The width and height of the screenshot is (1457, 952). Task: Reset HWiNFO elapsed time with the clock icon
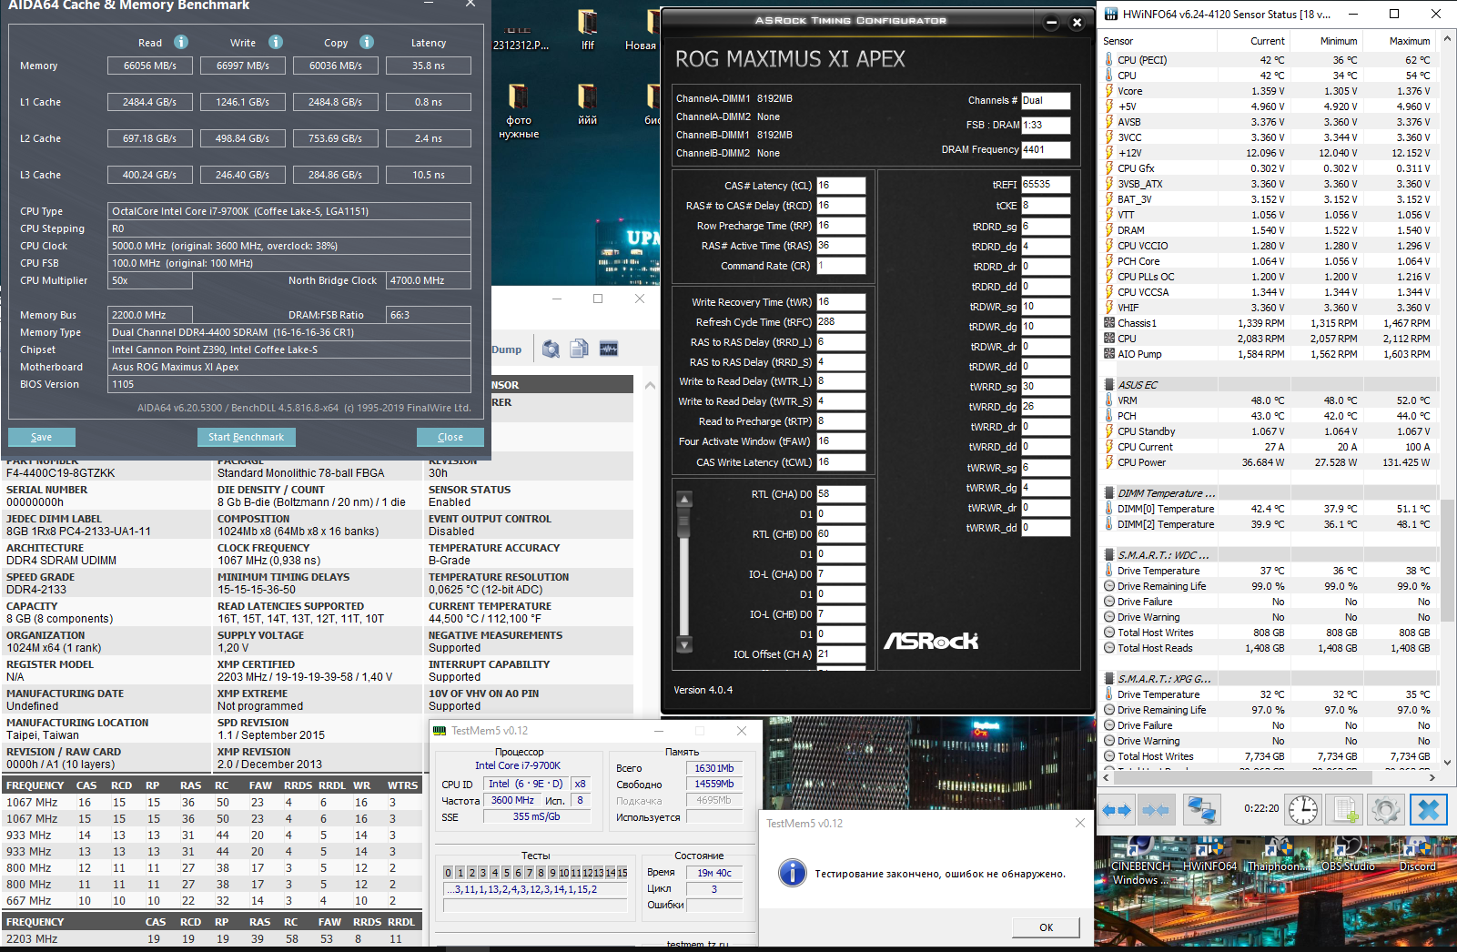(1302, 809)
